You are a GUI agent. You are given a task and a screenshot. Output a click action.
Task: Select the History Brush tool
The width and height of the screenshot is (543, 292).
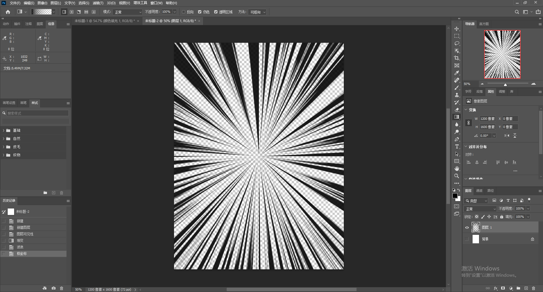[457, 102]
